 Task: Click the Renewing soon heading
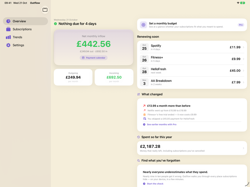(x=148, y=37)
